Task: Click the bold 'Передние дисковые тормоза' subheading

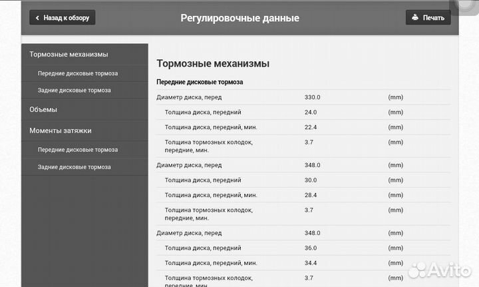Action: pyautogui.click(x=200, y=82)
